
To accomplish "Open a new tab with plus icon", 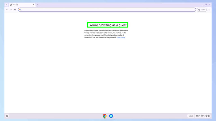I will tap(38, 5).
